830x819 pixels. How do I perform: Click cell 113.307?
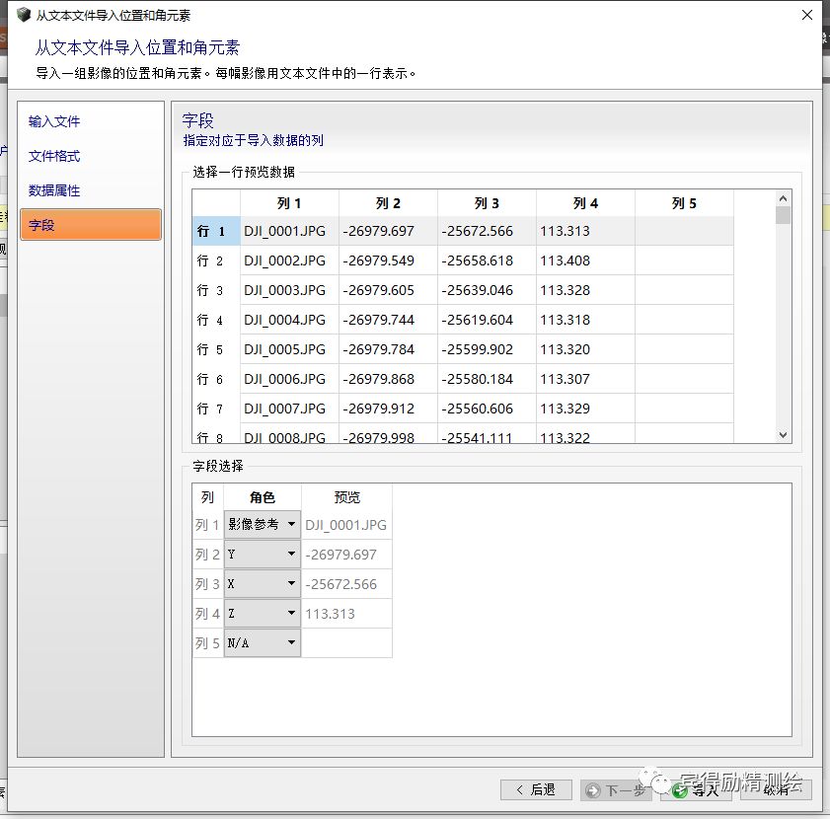point(585,379)
